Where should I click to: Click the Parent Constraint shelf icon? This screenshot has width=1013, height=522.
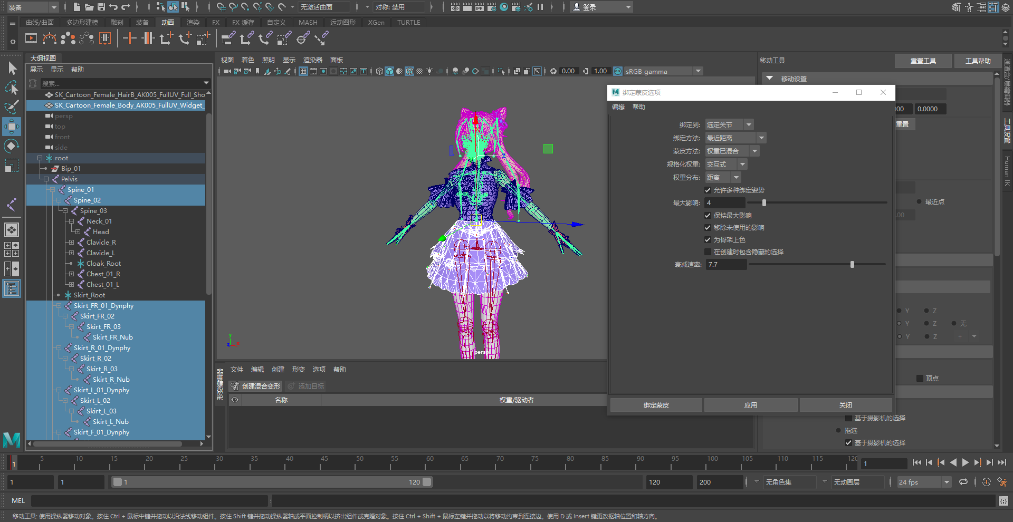click(228, 38)
